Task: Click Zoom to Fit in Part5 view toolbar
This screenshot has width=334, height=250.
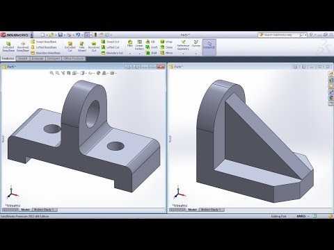Action: 51,73
